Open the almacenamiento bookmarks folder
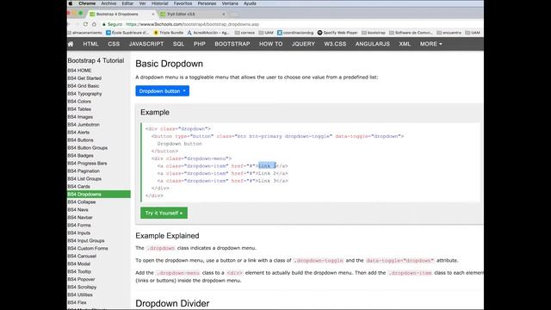Image resolution: width=551 pixels, height=310 pixels. click(84, 33)
